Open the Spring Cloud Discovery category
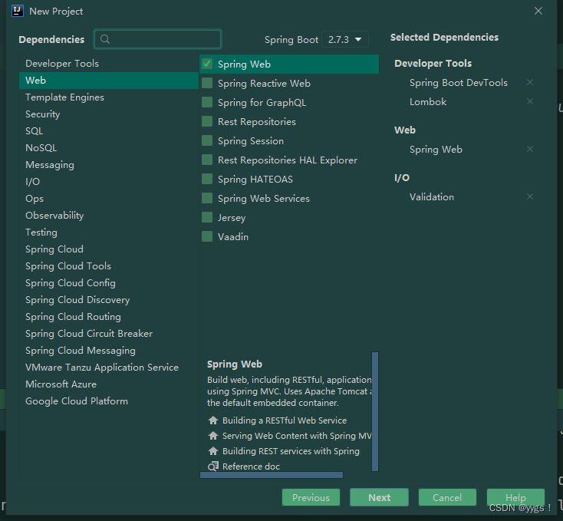Screen dimensions: 563x521 tap(109, 300)
